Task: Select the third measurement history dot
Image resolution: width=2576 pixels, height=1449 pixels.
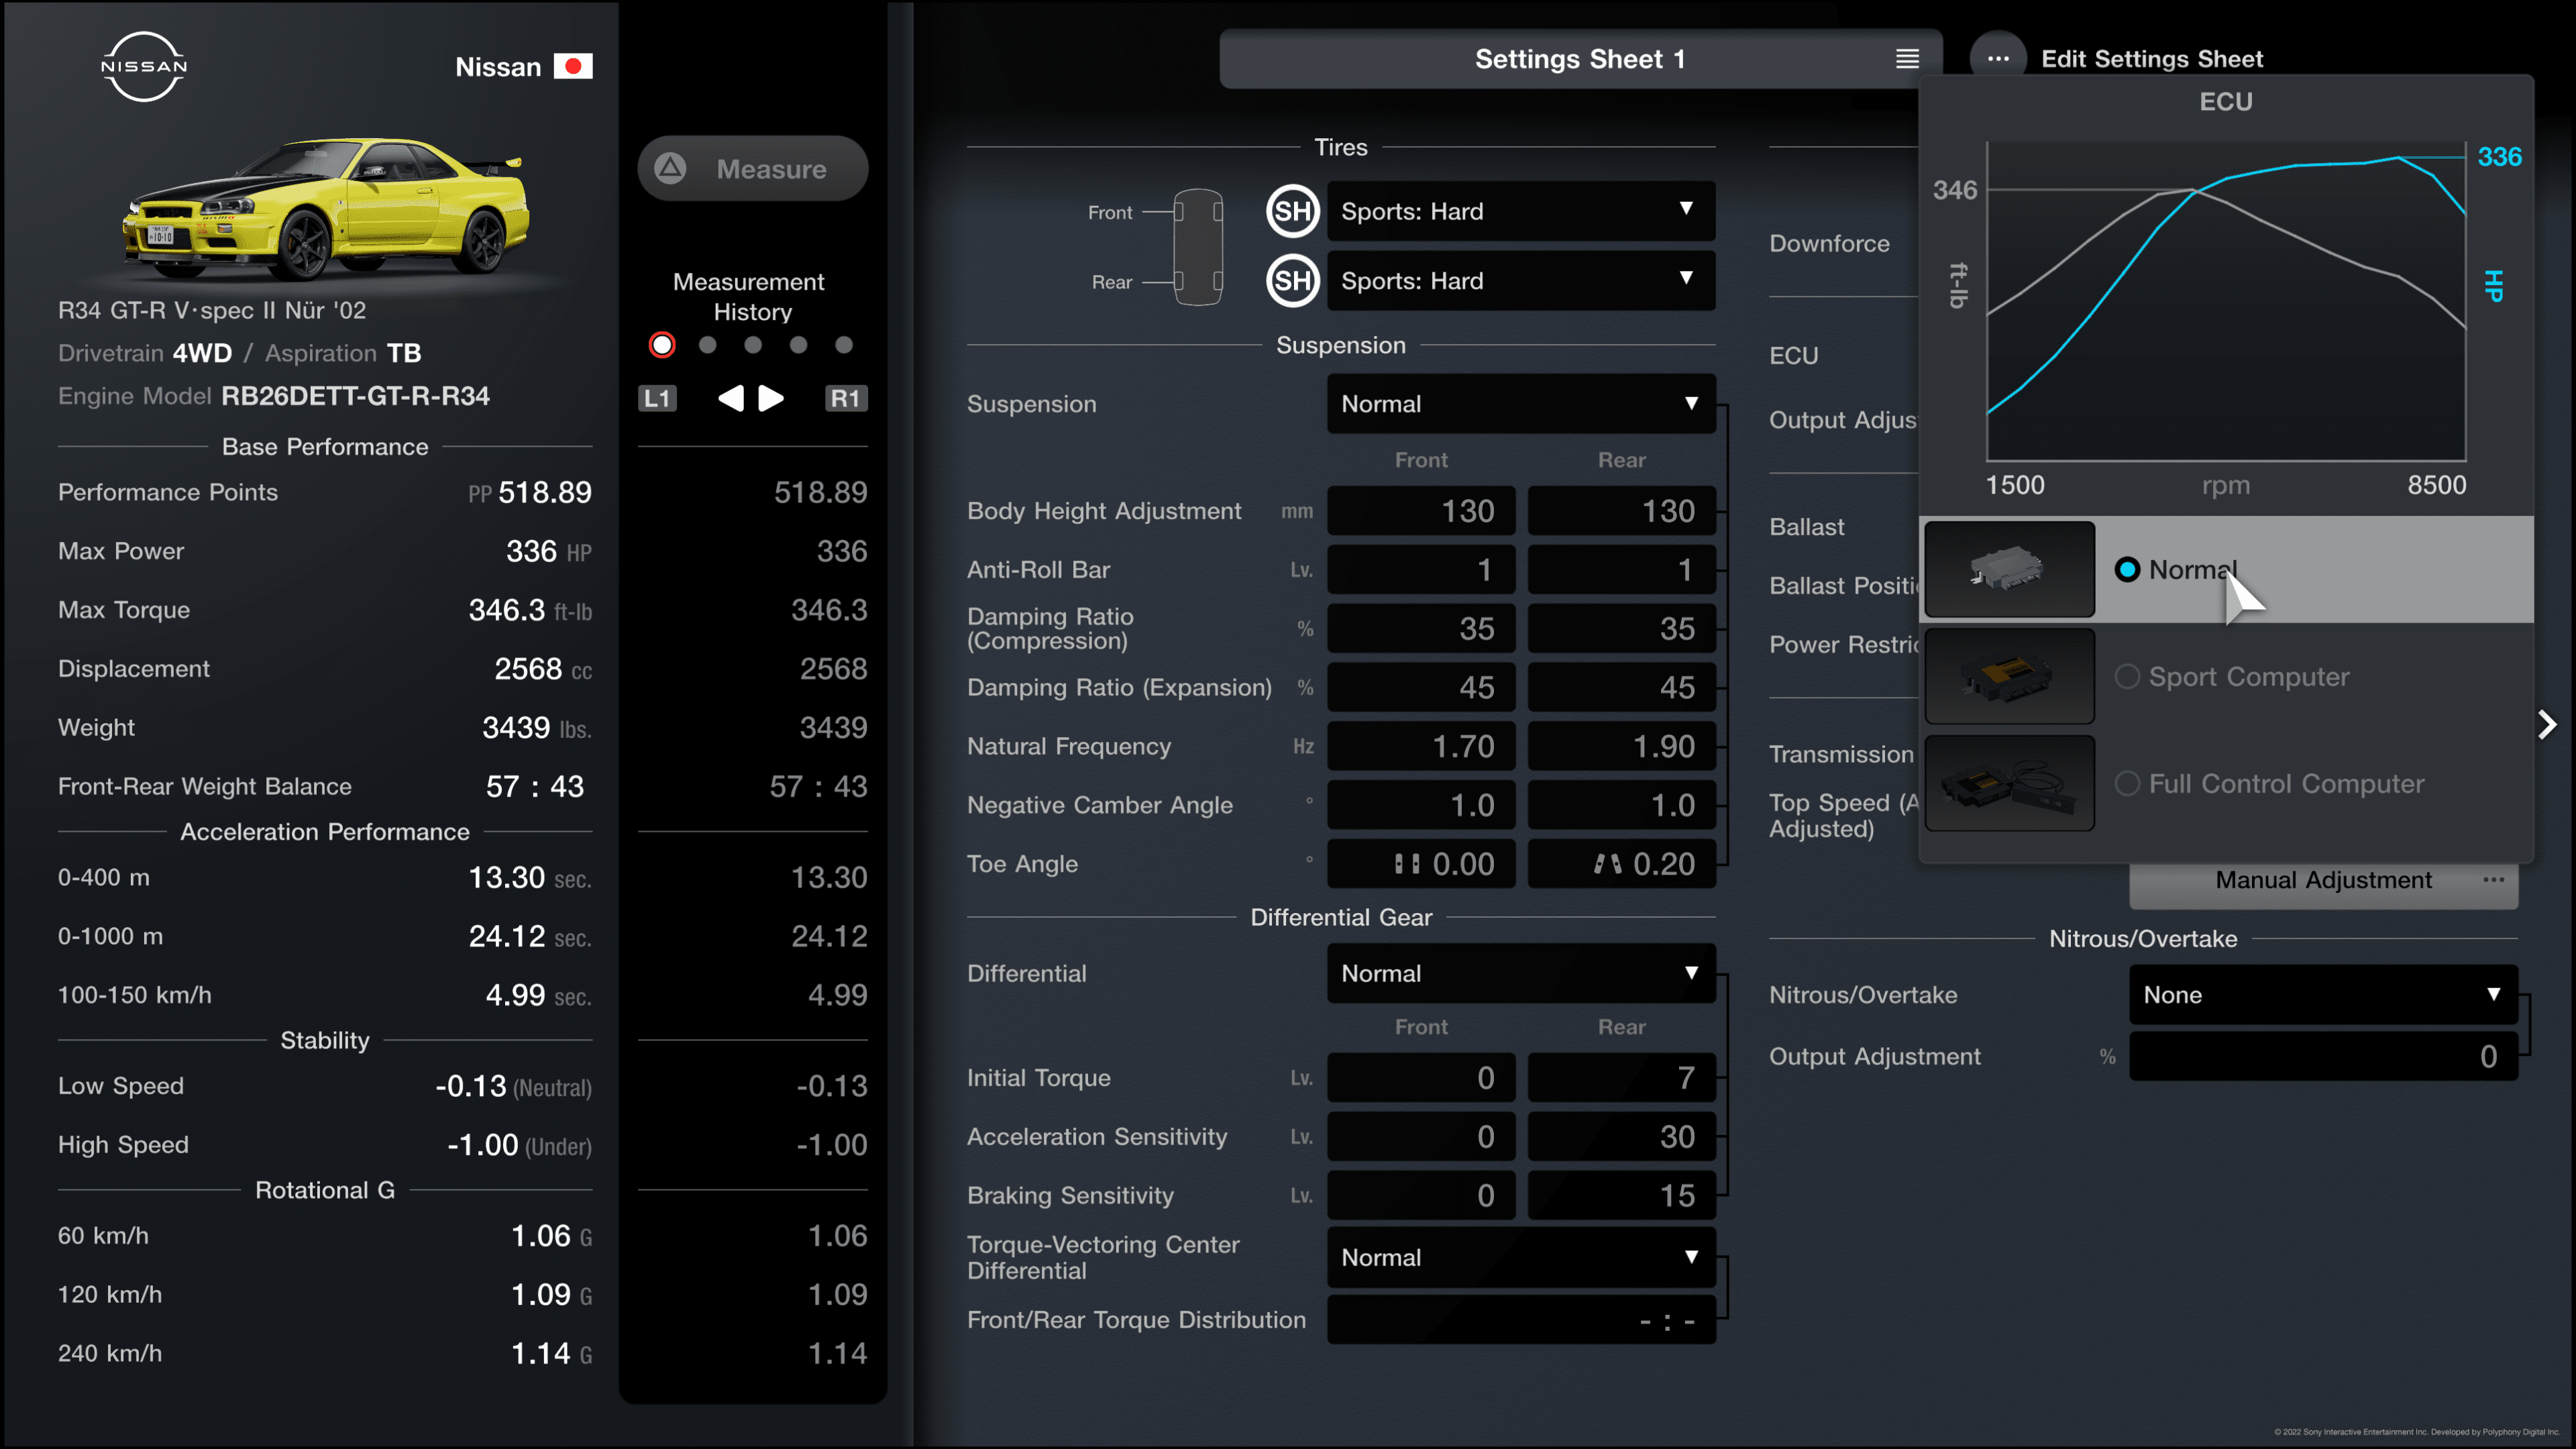Action: point(753,345)
